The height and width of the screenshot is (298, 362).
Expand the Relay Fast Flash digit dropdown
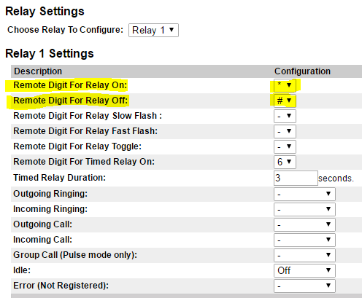[x=285, y=131]
